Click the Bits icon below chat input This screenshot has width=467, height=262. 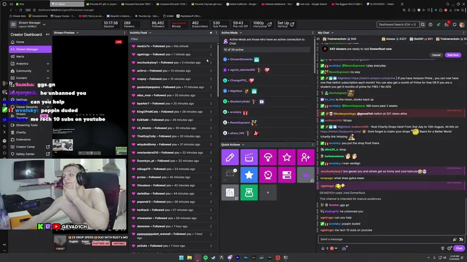(x=322, y=248)
